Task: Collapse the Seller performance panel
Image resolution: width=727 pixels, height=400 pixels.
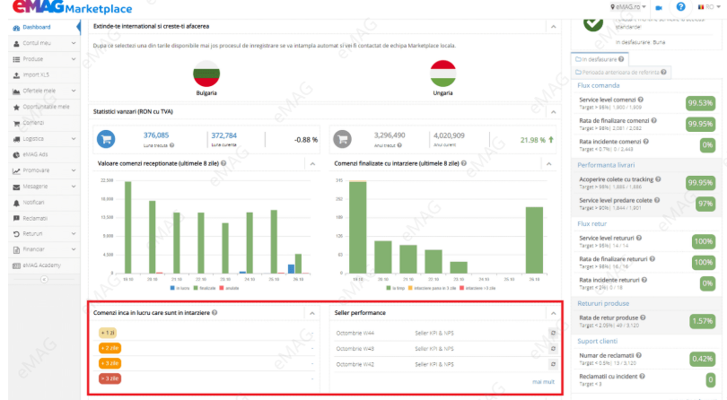Action: pyautogui.click(x=553, y=313)
